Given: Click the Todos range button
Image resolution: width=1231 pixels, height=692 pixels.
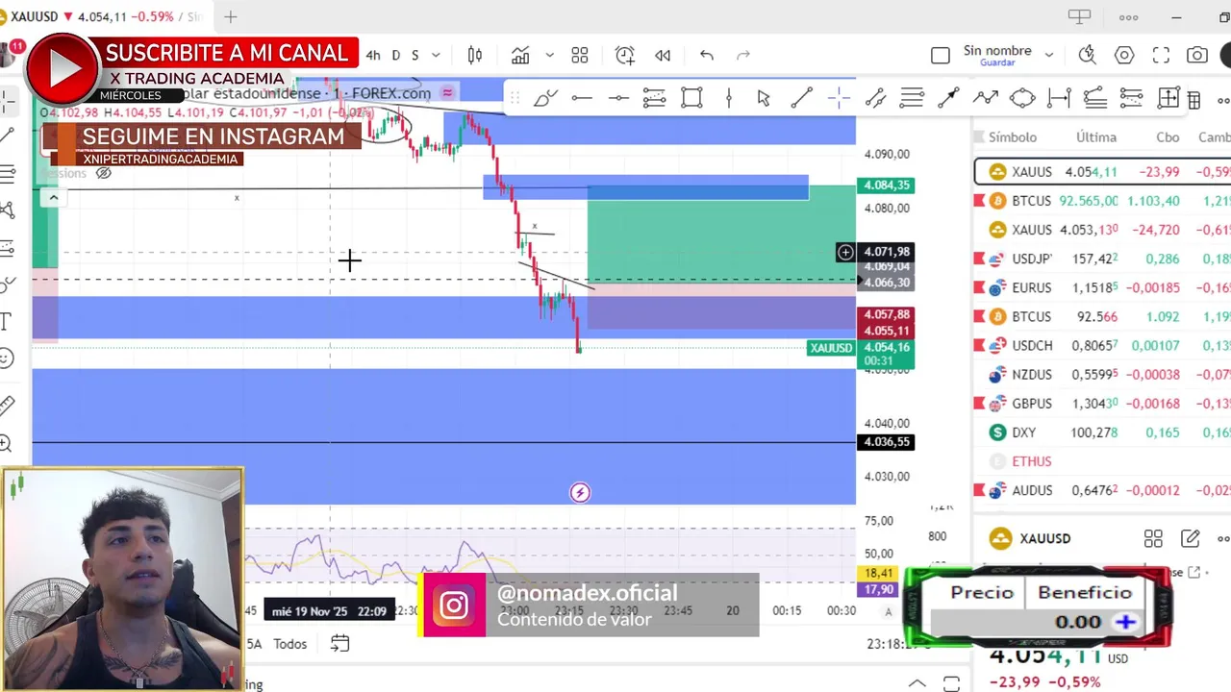Looking at the screenshot, I should (289, 644).
